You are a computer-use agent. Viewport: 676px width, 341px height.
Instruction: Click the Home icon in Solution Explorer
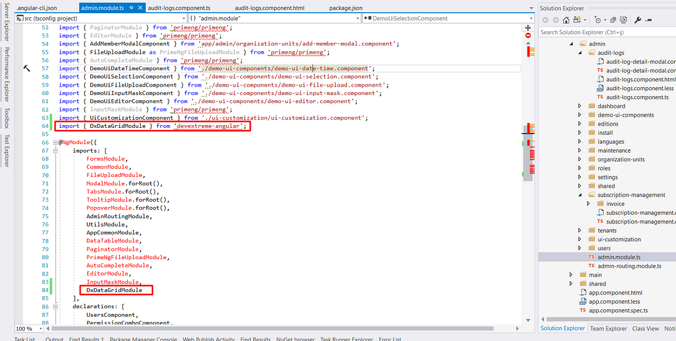pyautogui.click(x=566, y=20)
